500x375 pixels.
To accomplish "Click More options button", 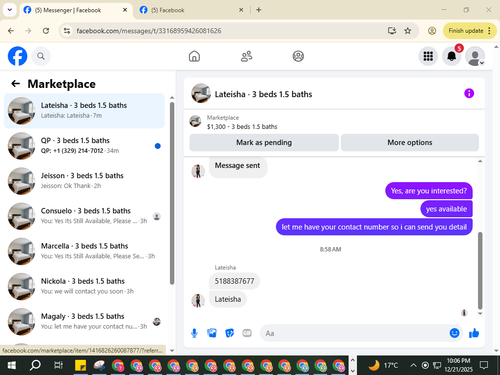I will [x=410, y=143].
